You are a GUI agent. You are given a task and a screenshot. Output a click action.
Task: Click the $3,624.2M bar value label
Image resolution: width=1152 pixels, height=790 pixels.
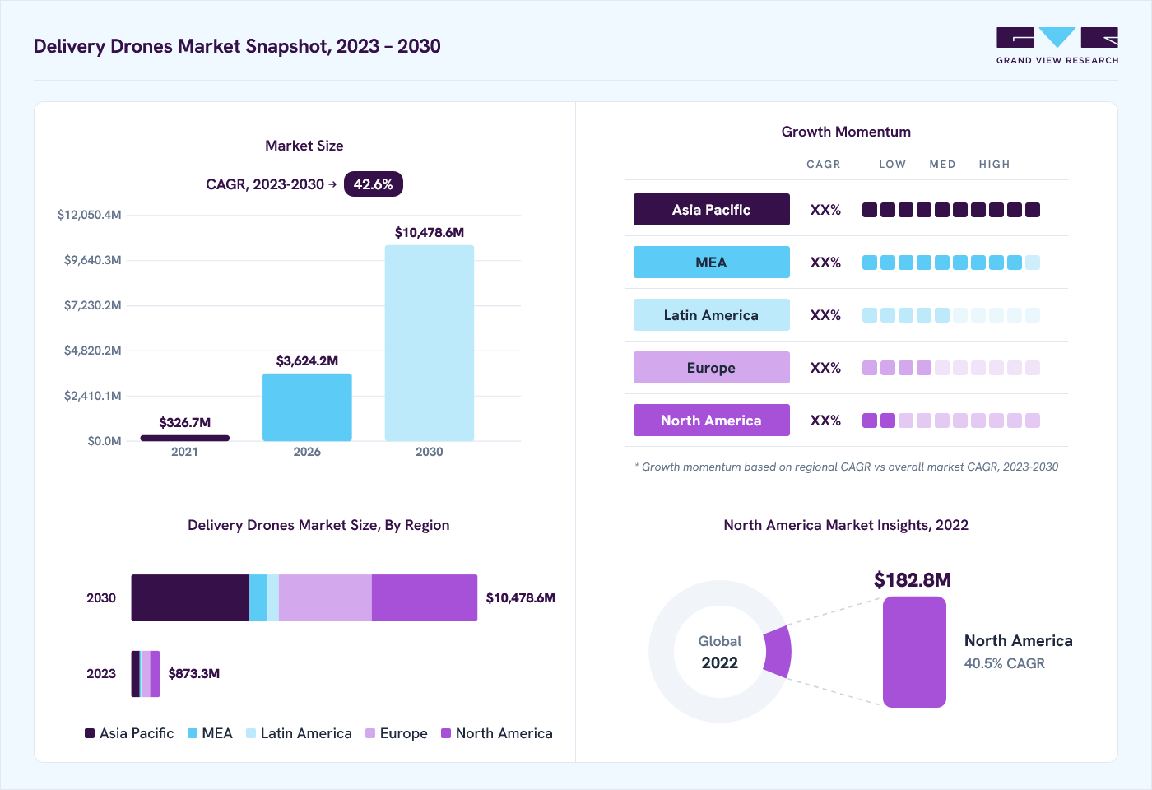(x=307, y=361)
